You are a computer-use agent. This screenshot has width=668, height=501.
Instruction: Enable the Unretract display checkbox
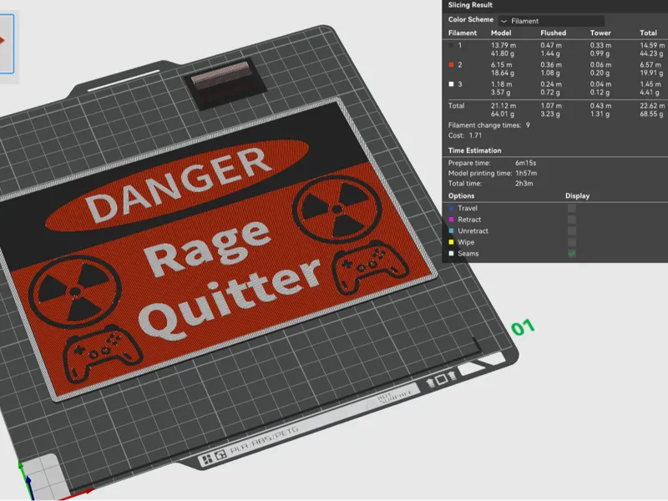pyautogui.click(x=572, y=231)
